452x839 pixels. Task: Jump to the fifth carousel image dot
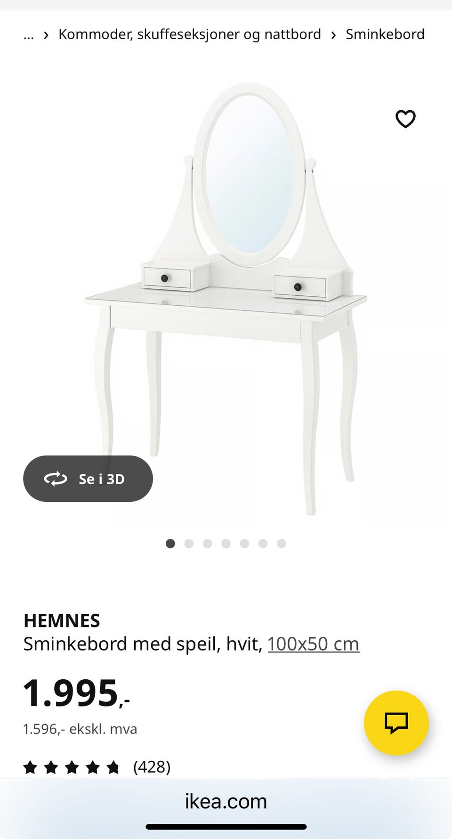point(244,544)
